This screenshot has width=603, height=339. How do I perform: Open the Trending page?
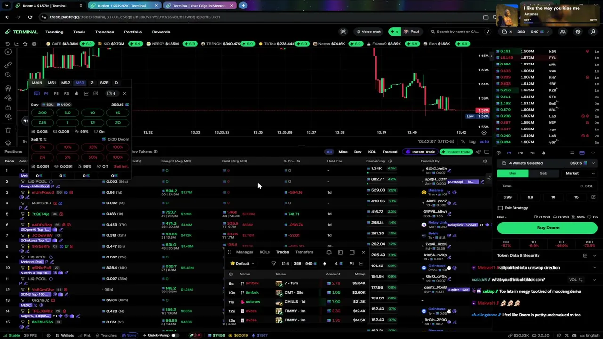point(54,32)
